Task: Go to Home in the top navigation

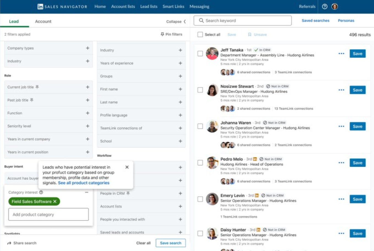Action: tap(100, 7)
